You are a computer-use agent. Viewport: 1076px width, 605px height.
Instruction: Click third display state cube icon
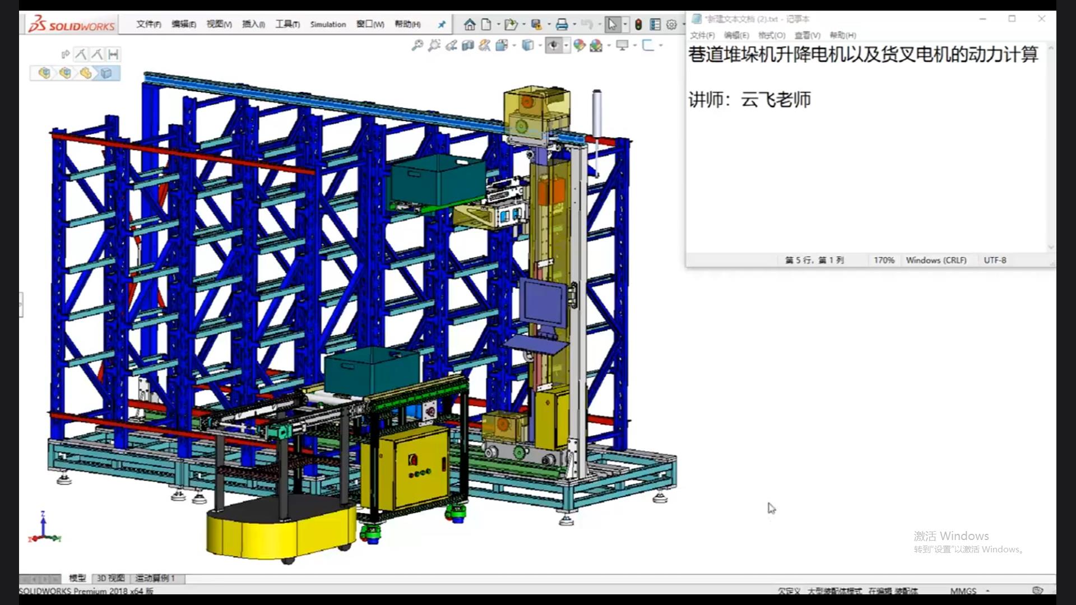85,73
